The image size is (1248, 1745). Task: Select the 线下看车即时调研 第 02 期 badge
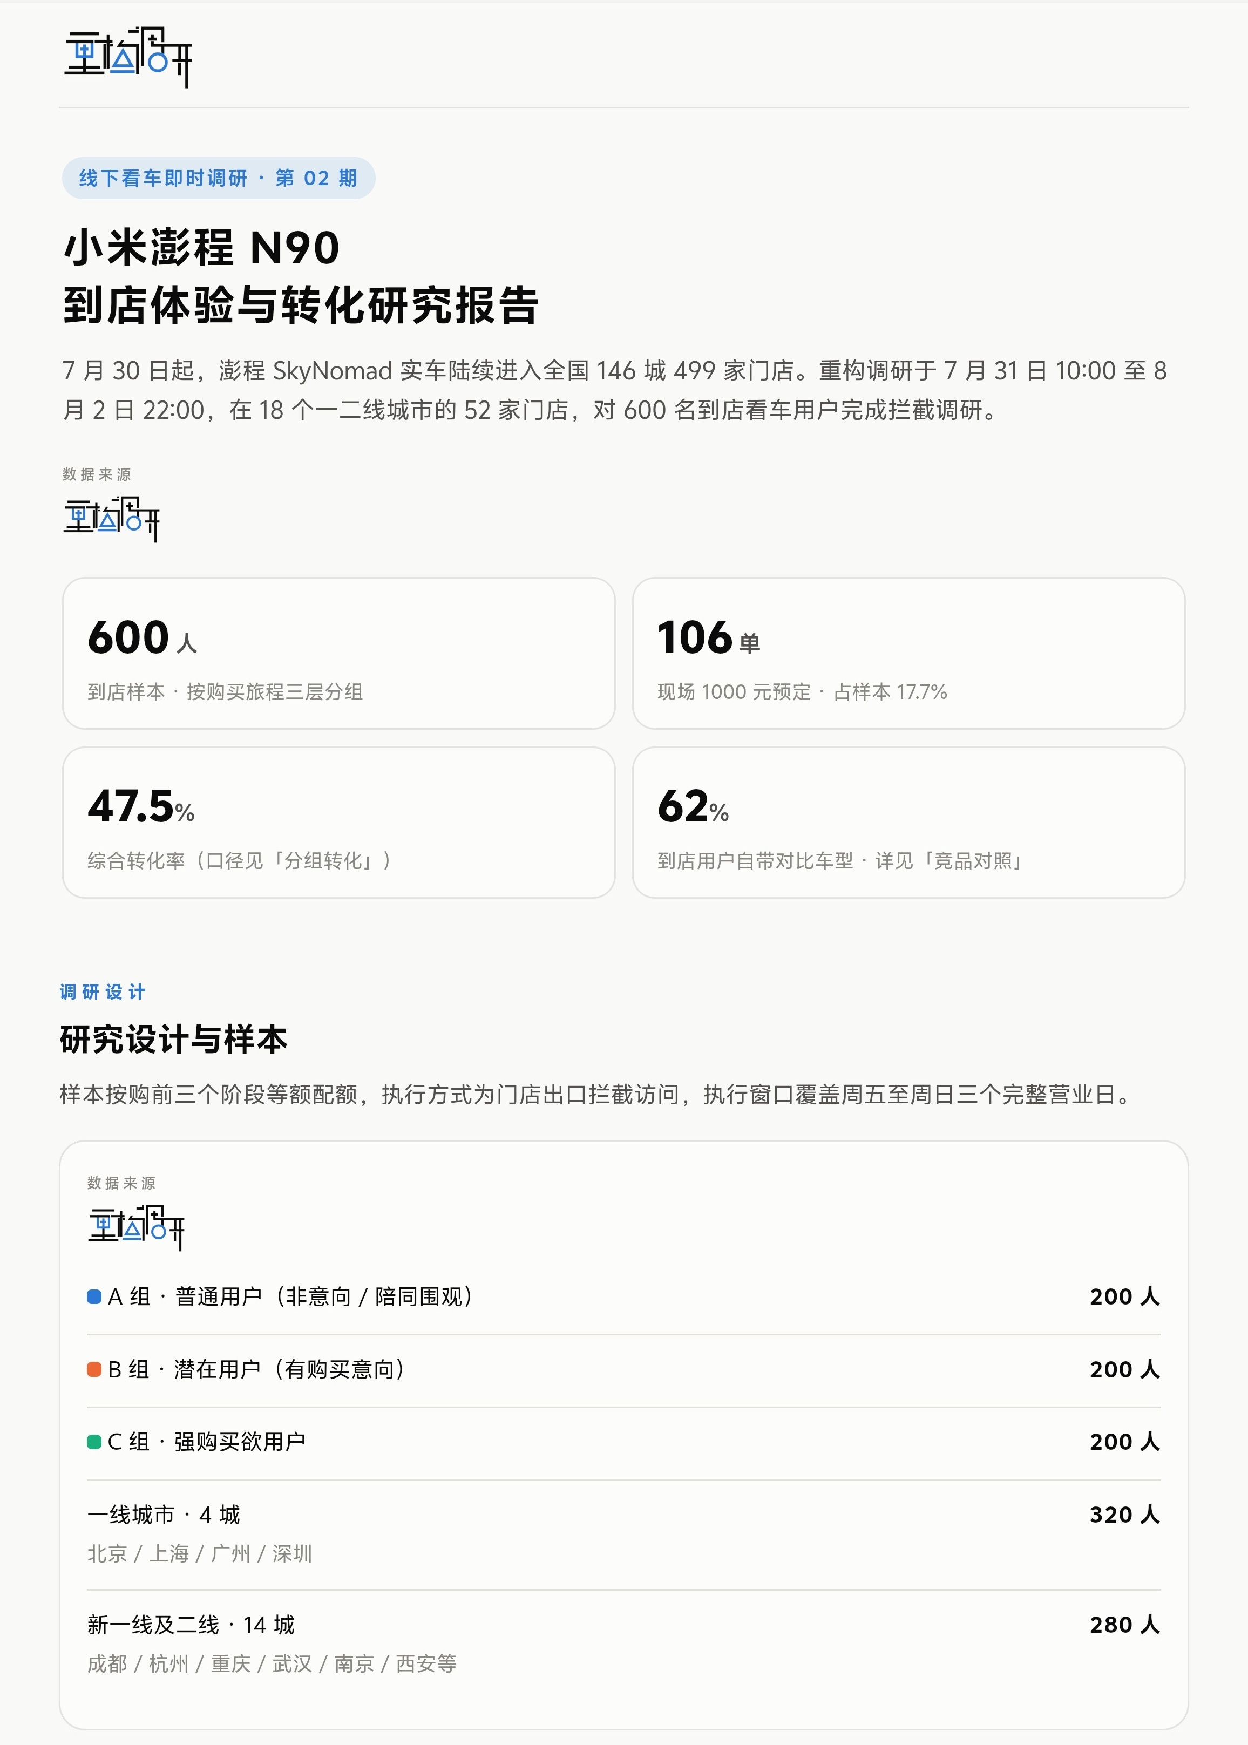(218, 178)
